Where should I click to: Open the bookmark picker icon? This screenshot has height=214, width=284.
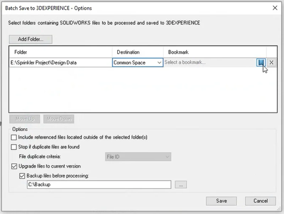click(x=261, y=63)
